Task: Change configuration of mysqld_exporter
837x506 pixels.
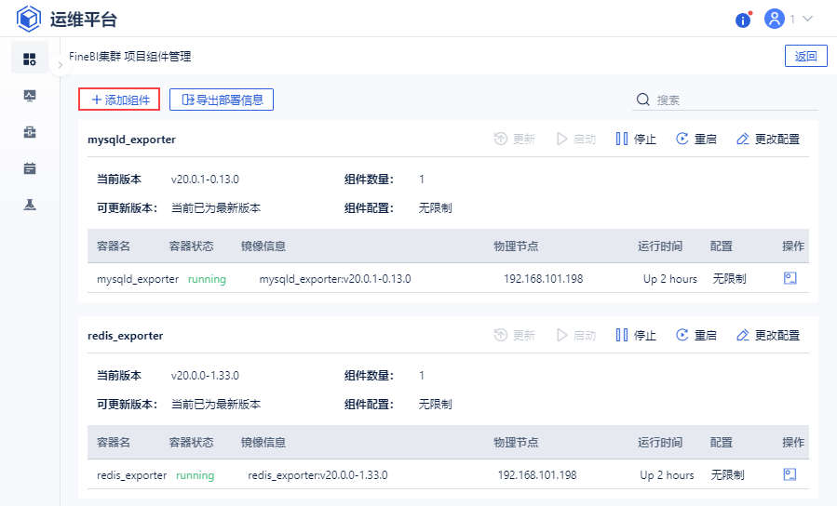Action: (768, 140)
